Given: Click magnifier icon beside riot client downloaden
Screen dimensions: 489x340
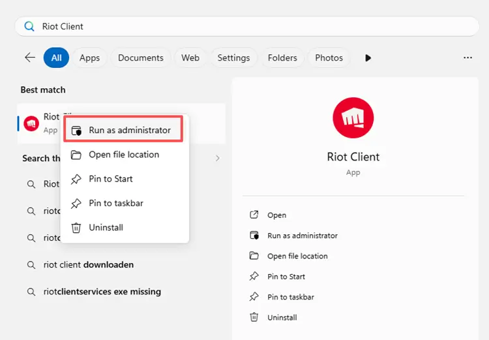Looking at the screenshot, I should point(31,265).
